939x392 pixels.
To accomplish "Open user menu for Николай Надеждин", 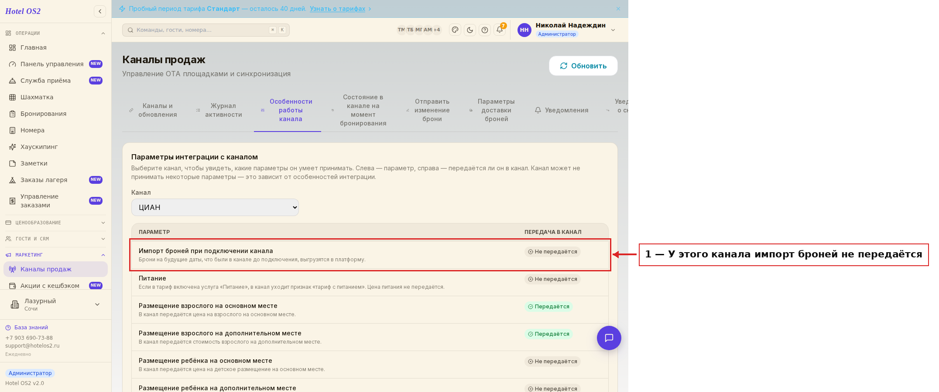I will 567,30.
